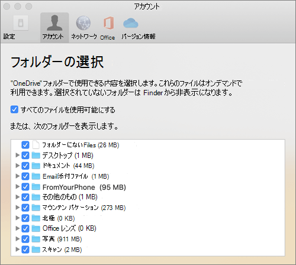Screen dimensions: 296x265
Task: Expand the マウンテン バケーション triangle
Action: click(18, 207)
